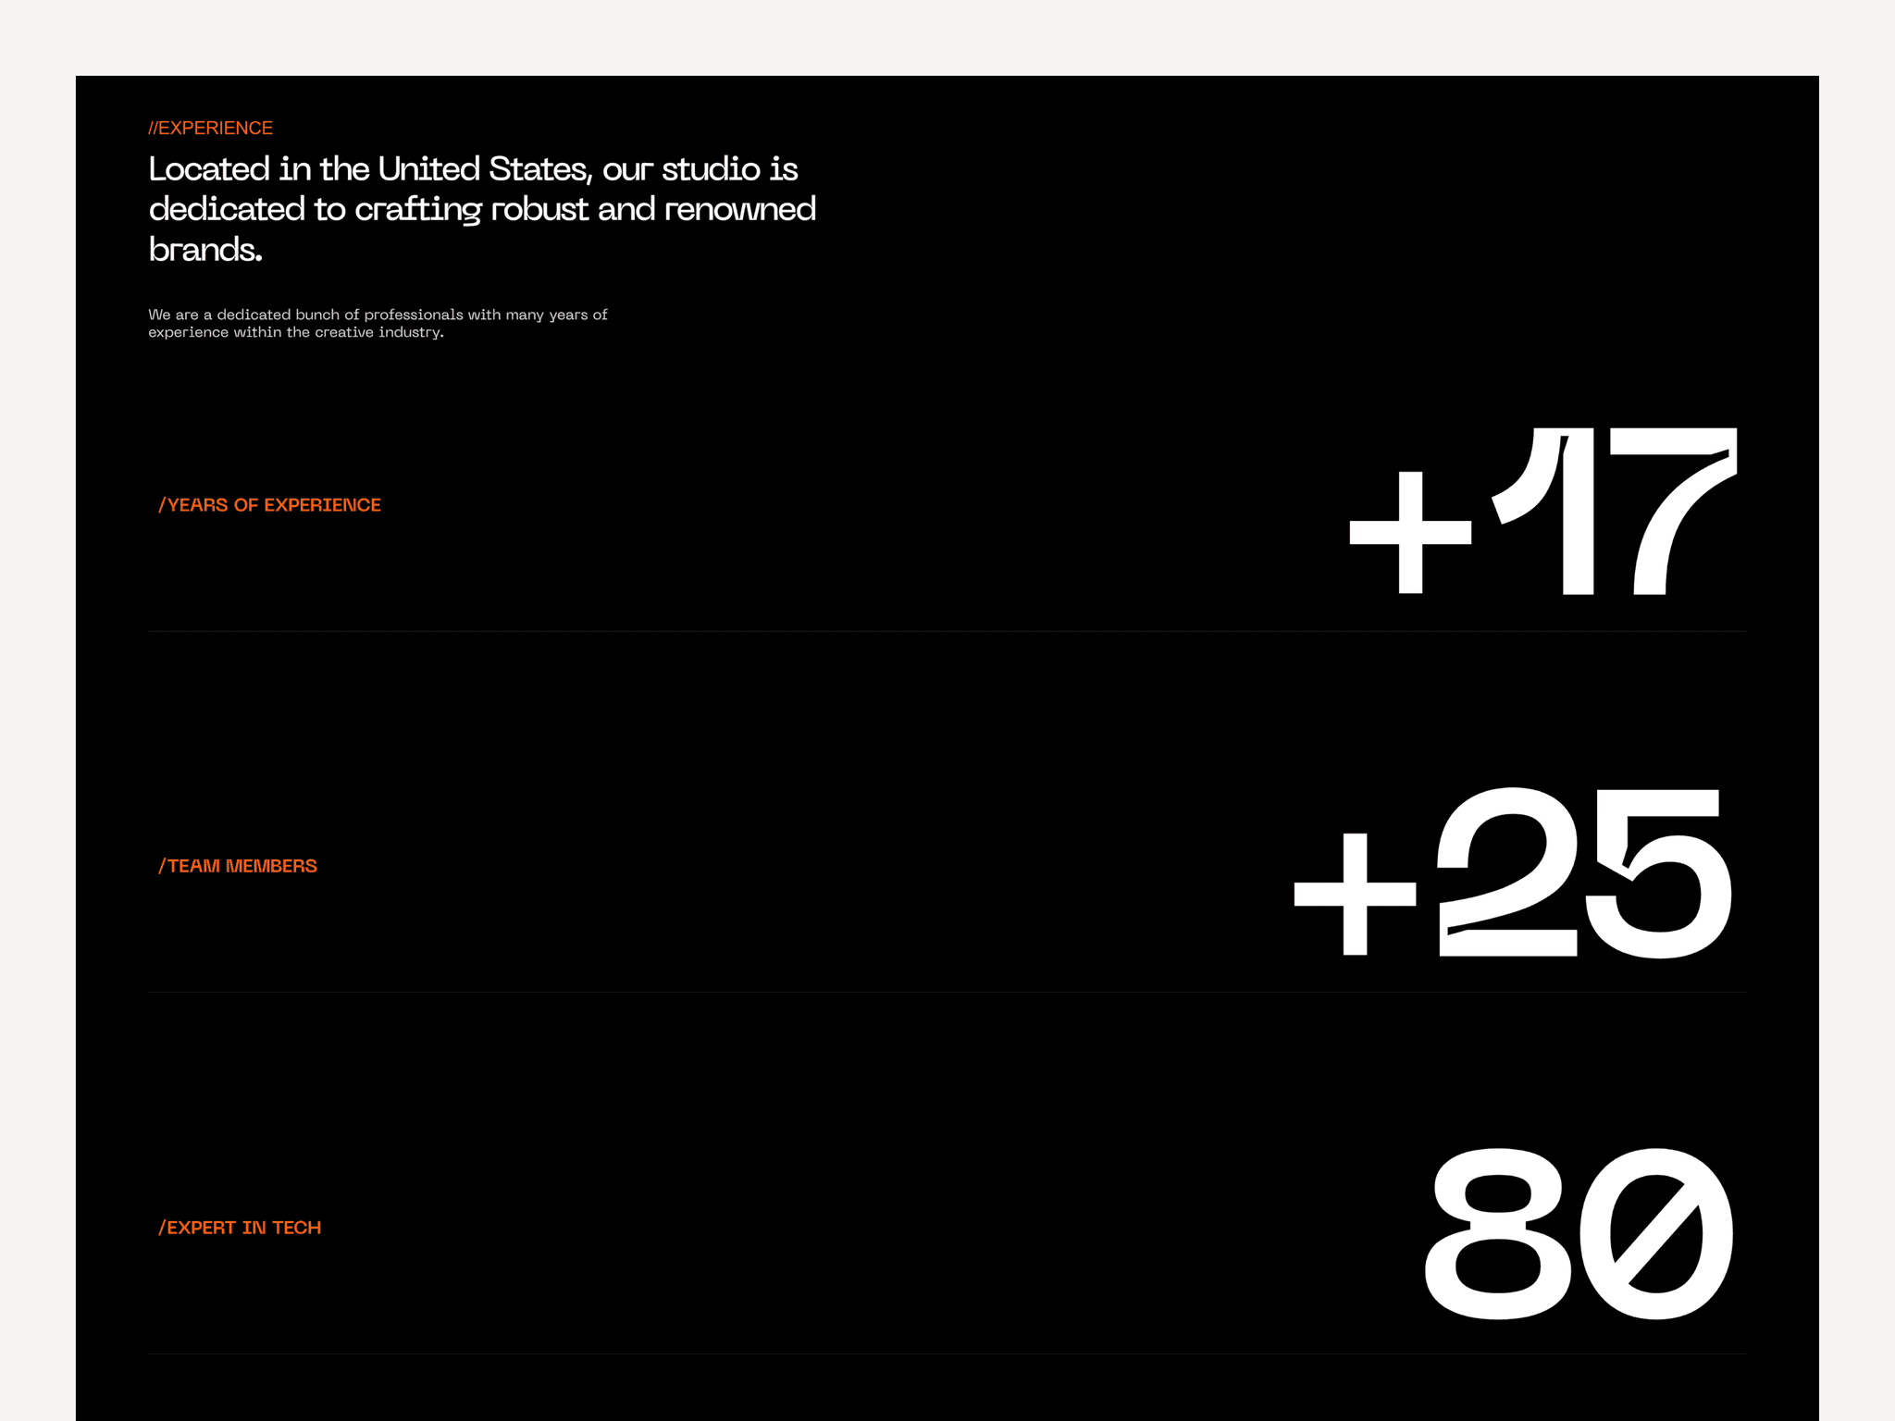
Task: Click the 'Located in the United States' heading line
Action: coord(473,169)
